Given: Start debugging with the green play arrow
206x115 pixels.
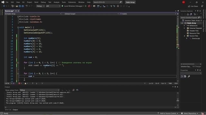Looking at the screenshot, I should coord(62,6).
